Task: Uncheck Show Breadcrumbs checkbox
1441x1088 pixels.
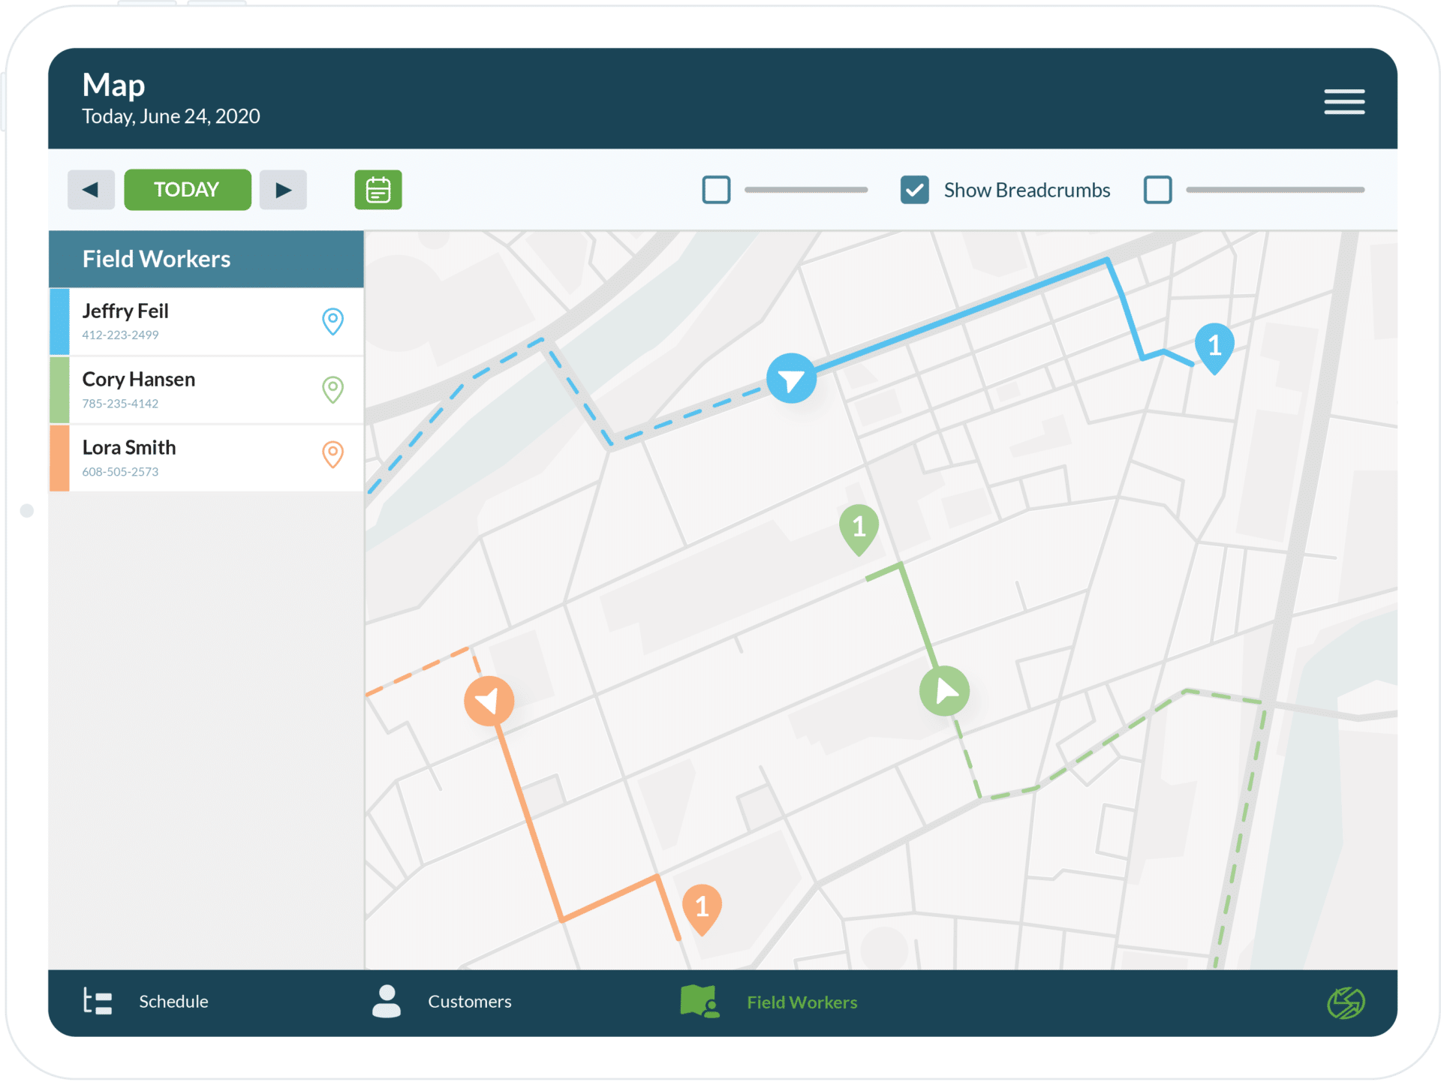Action: pyautogui.click(x=914, y=190)
